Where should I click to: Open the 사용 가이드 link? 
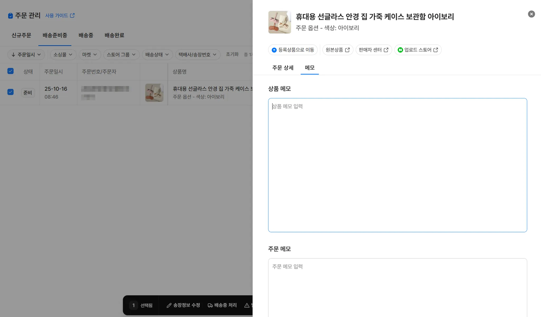(60, 16)
